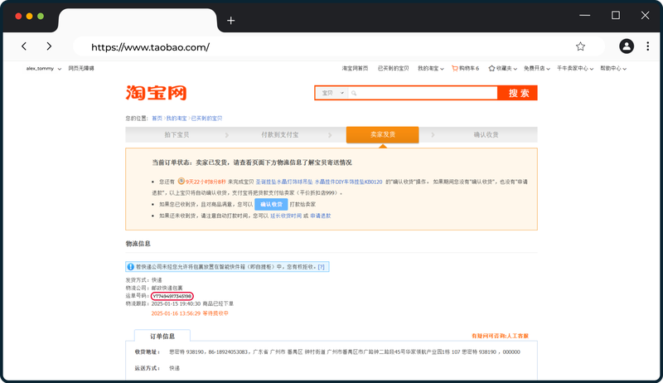The width and height of the screenshot is (663, 383).
Task: Click breadcrumb 已买到的宝贝 link
Action: coord(206,119)
